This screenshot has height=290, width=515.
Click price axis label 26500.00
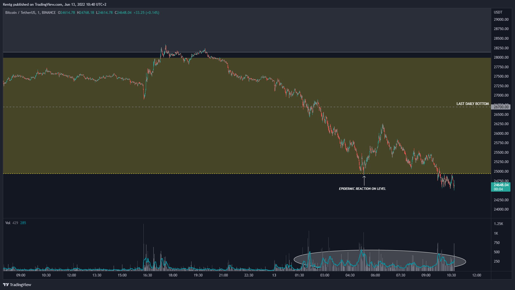501,115
